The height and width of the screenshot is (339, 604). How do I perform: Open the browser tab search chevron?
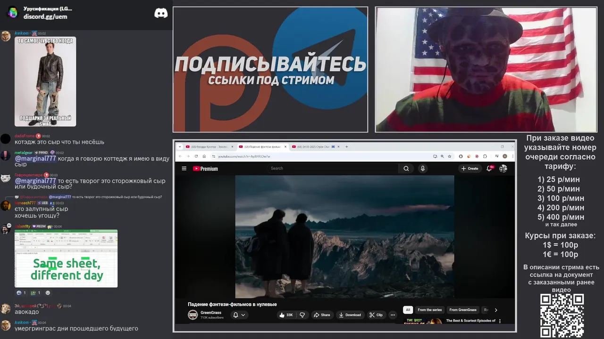(x=179, y=146)
